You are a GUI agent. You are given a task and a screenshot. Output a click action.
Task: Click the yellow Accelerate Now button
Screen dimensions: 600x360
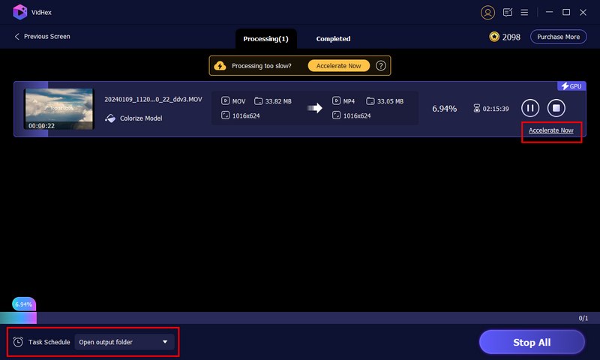point(338,66)
